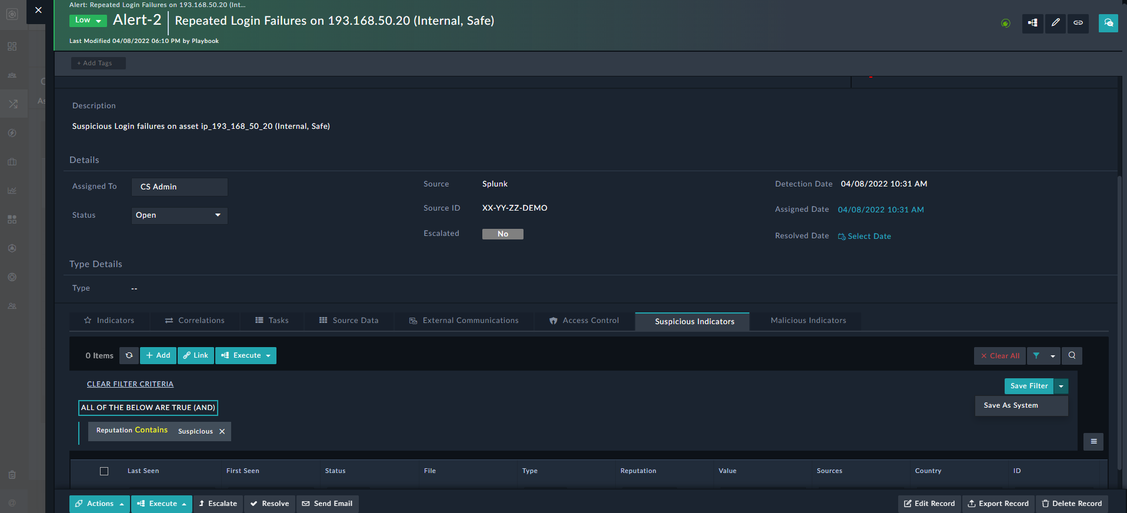The width and height of the screenshot is (1127, 513).
Task: Click the Save Filter dropdown arrow
Action: click(x=1061, y=386)
